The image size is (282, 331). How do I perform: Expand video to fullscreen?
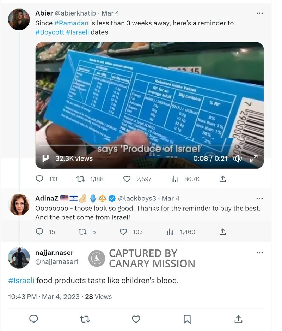pos(254,159)
